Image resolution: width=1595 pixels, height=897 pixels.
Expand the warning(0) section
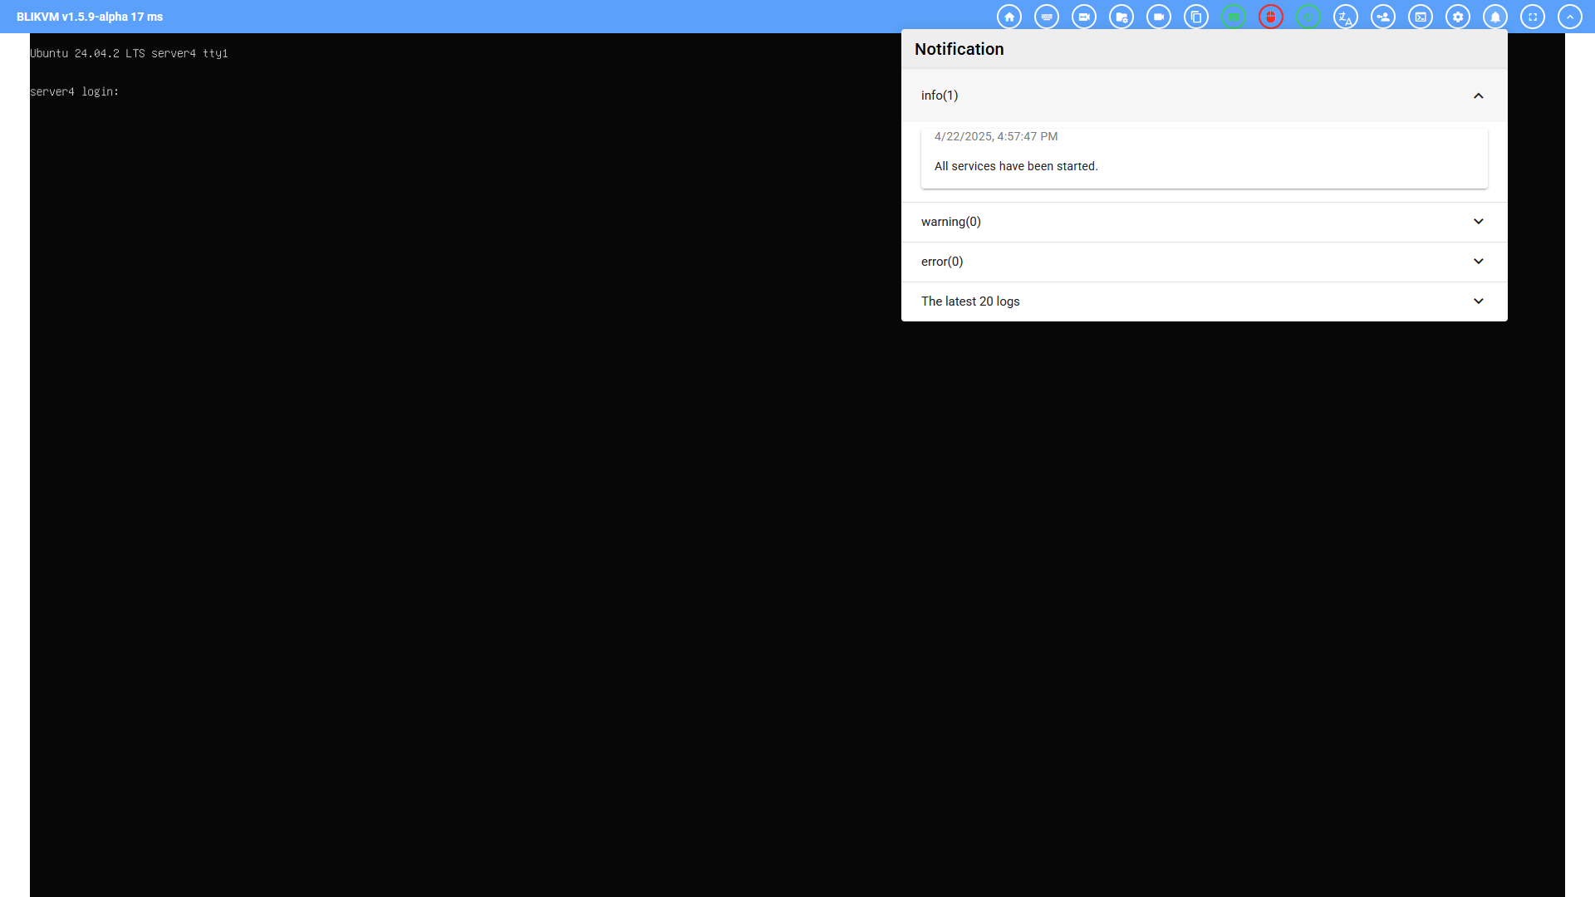coord(1478,222)
